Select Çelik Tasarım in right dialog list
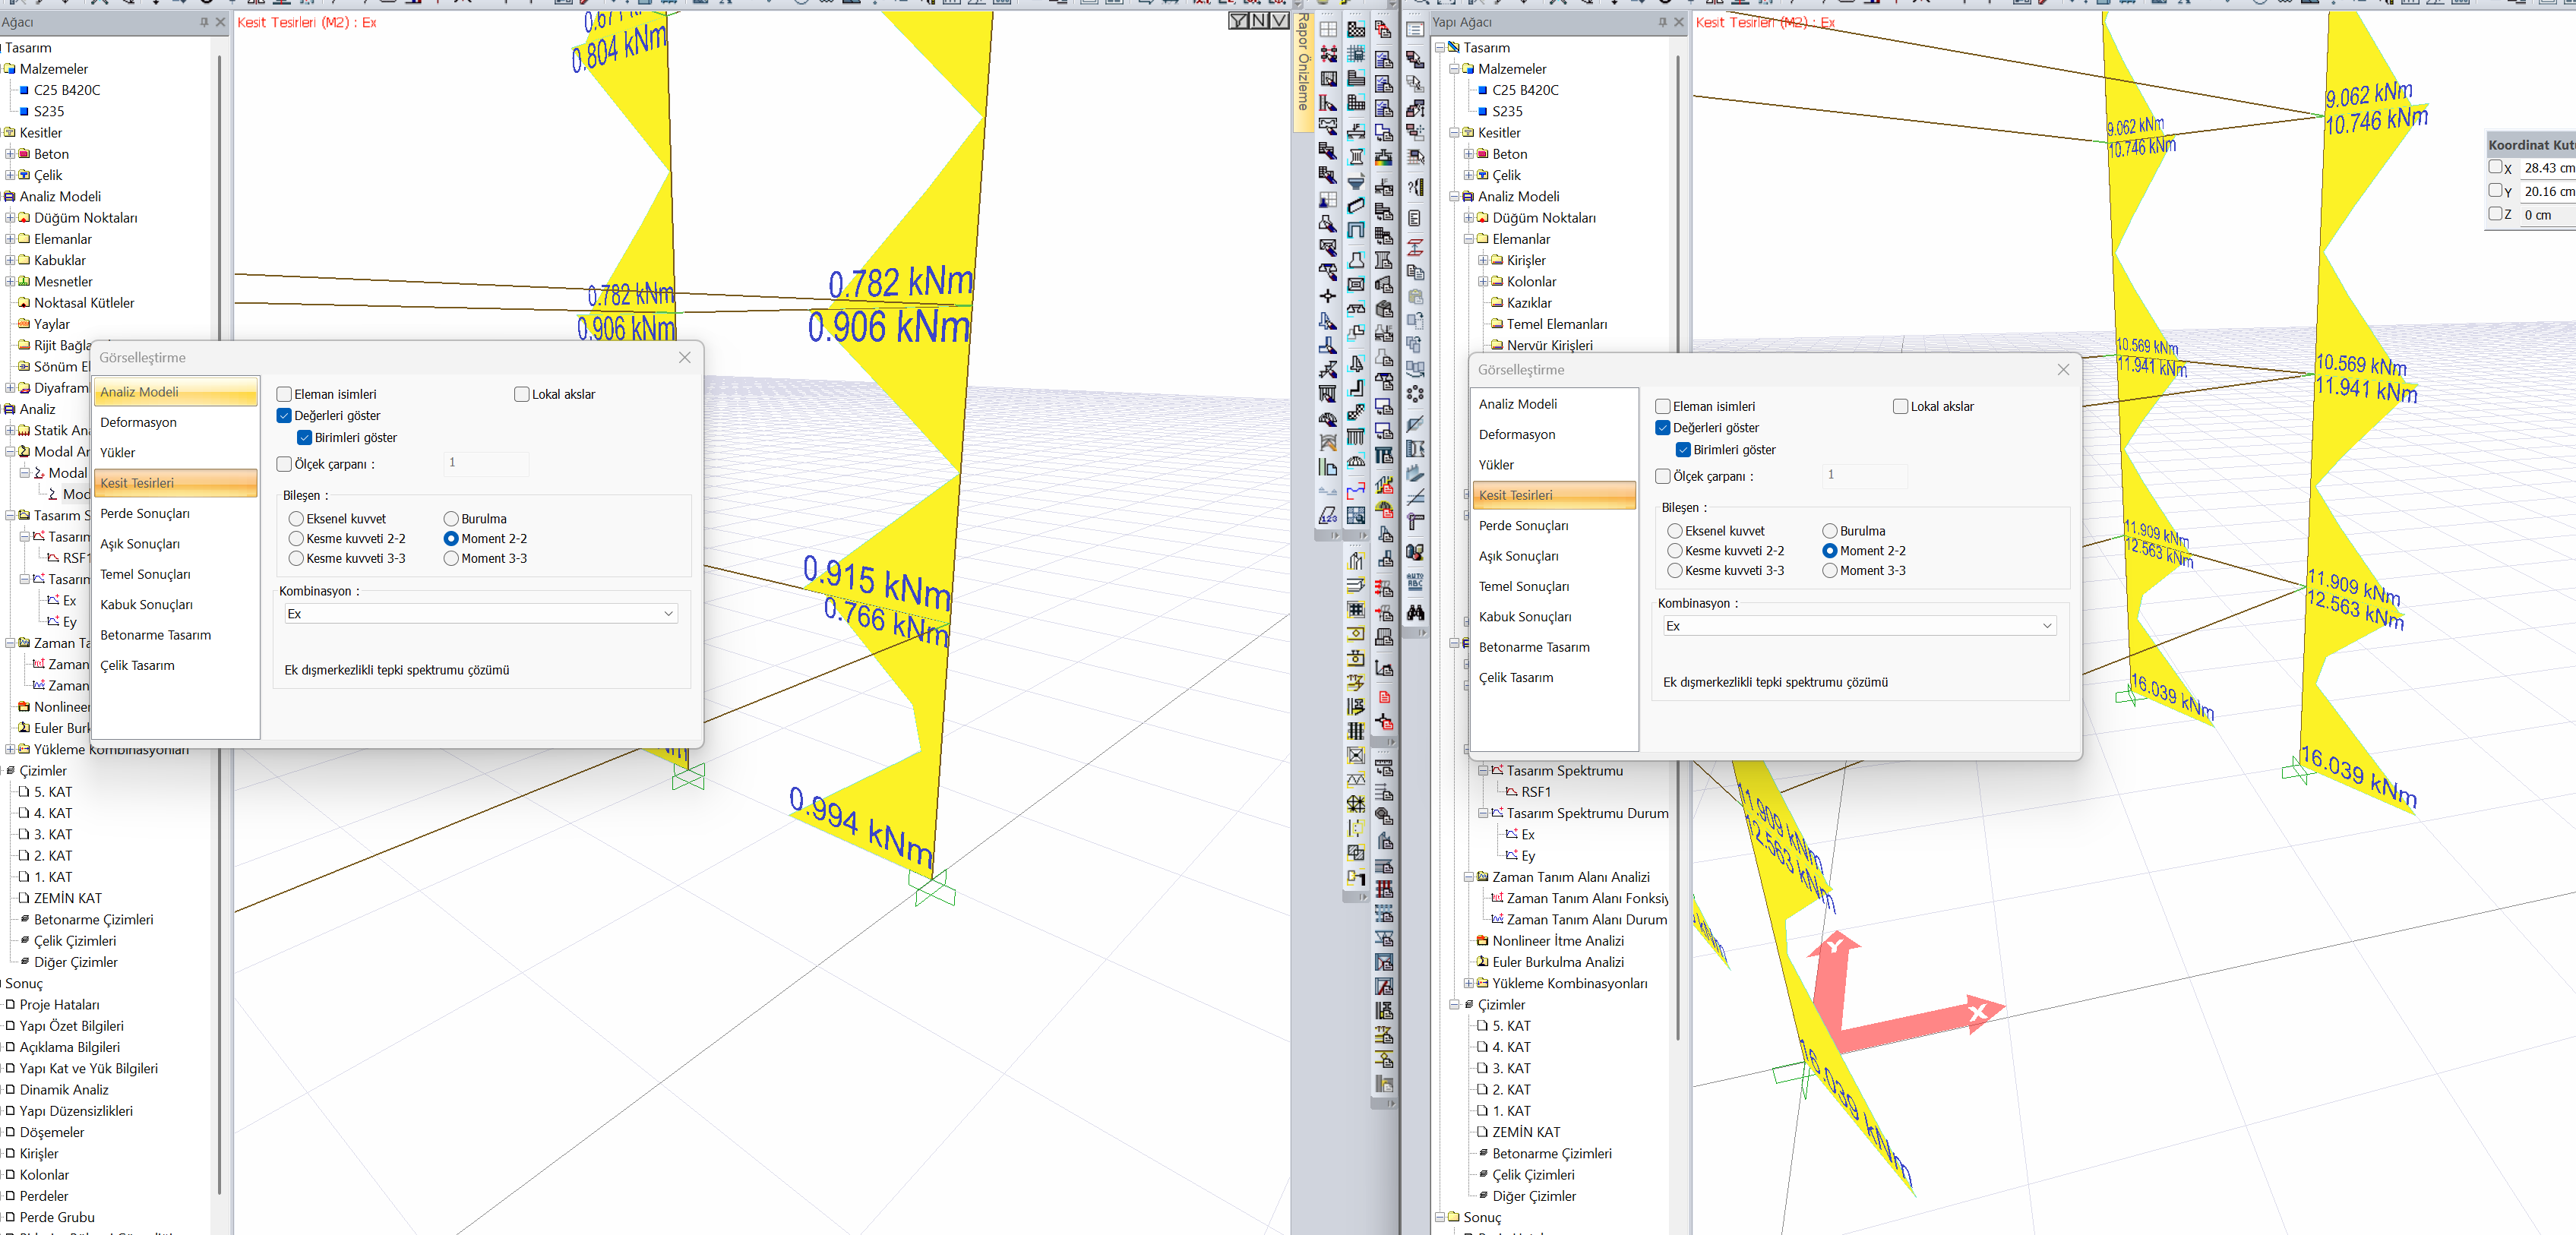Viewport: 2576px width, 1235px height. coord(1555,678)
